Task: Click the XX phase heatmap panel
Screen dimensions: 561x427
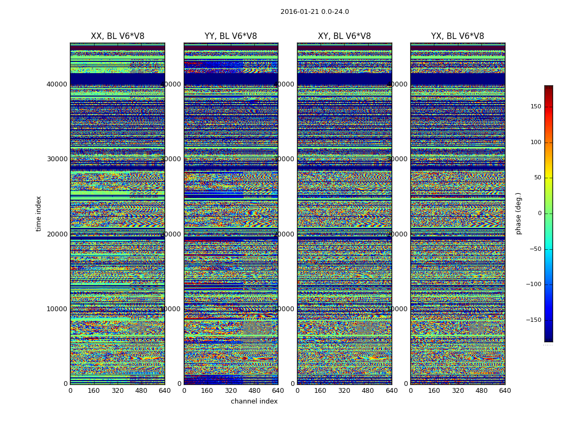Action: [118, 213]
